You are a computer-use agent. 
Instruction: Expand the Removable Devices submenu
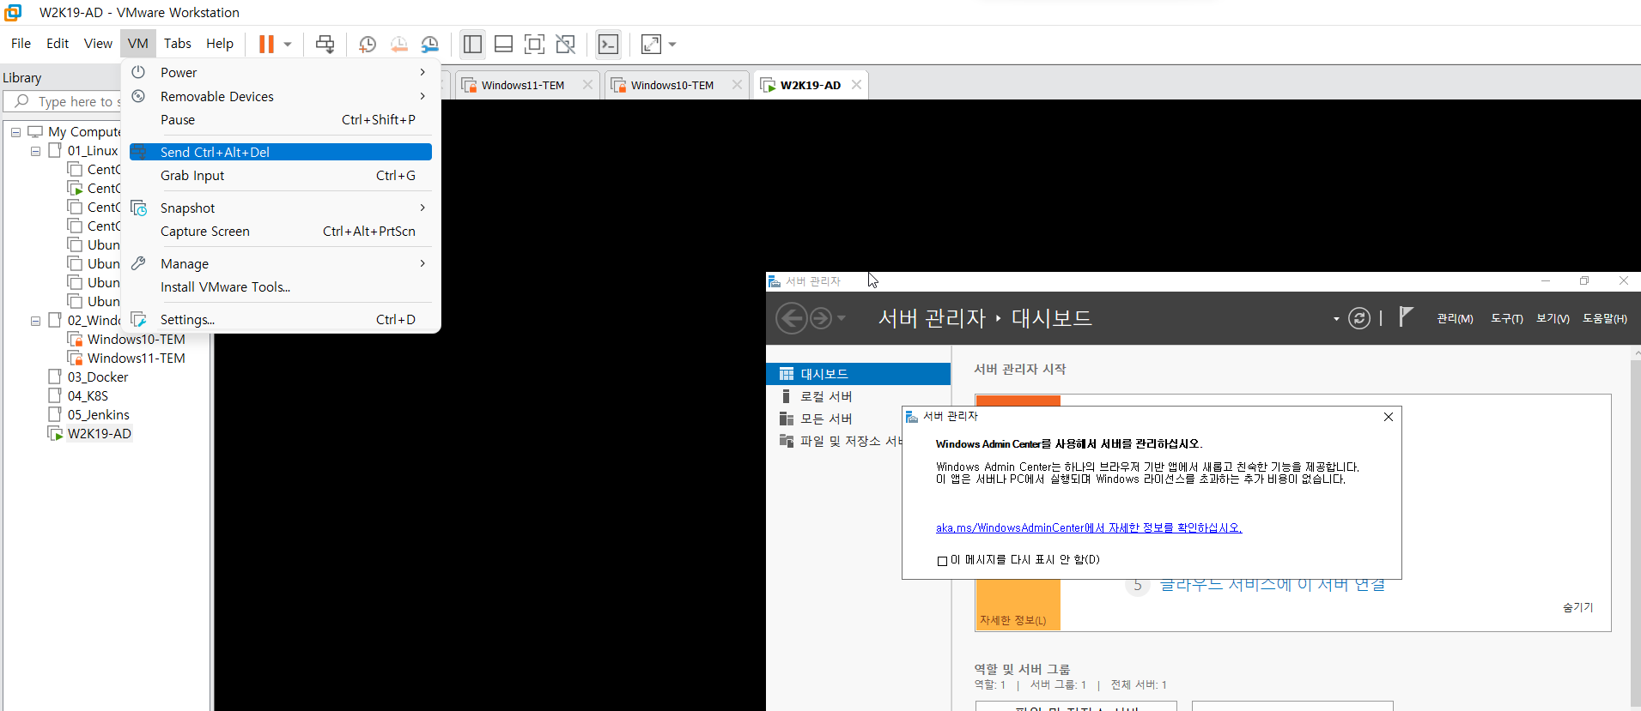pyautogui.click(x=281, y=96)
